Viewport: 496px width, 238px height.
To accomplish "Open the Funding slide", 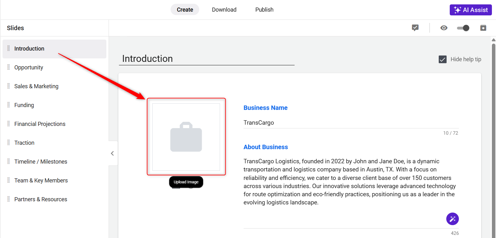I will (x=54, y=105).
